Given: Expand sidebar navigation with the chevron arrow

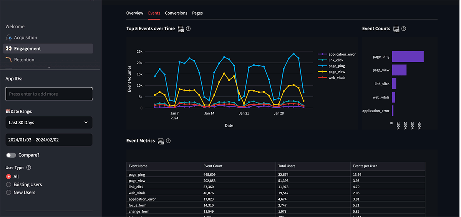Looking at the screenshot, I should click(49, 67).
